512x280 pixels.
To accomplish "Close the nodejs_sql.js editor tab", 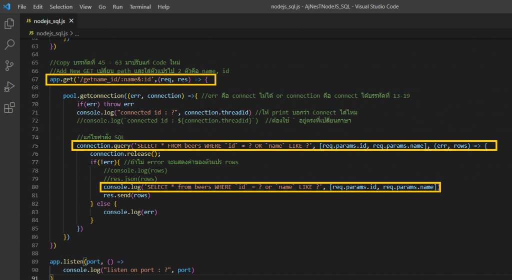I will (x=71, y=21).
